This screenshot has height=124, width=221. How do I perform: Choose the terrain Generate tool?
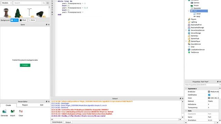coord(4,113)
